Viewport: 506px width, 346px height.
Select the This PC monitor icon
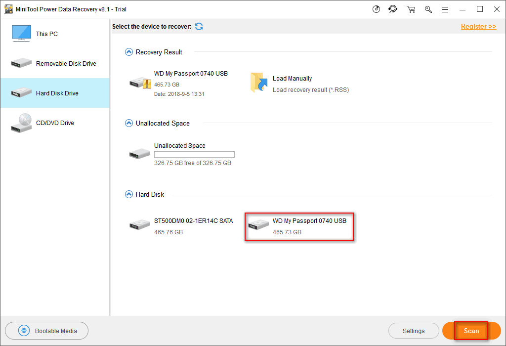[x=21, y=34]
